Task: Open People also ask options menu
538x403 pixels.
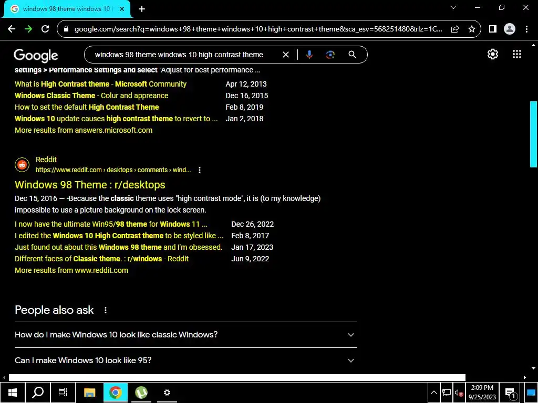Action: tap(105, 310)
